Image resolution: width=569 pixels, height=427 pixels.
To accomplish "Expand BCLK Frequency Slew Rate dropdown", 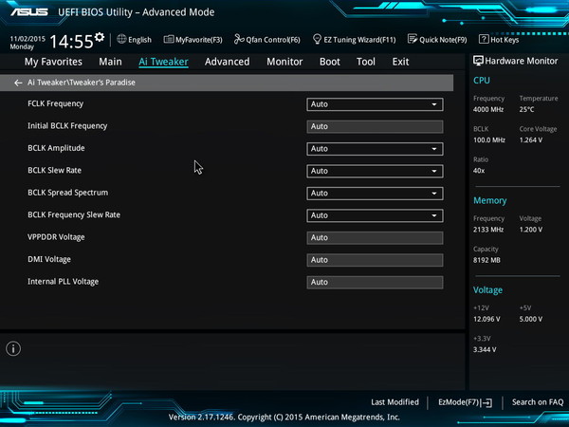I will [x=375, y=215].
